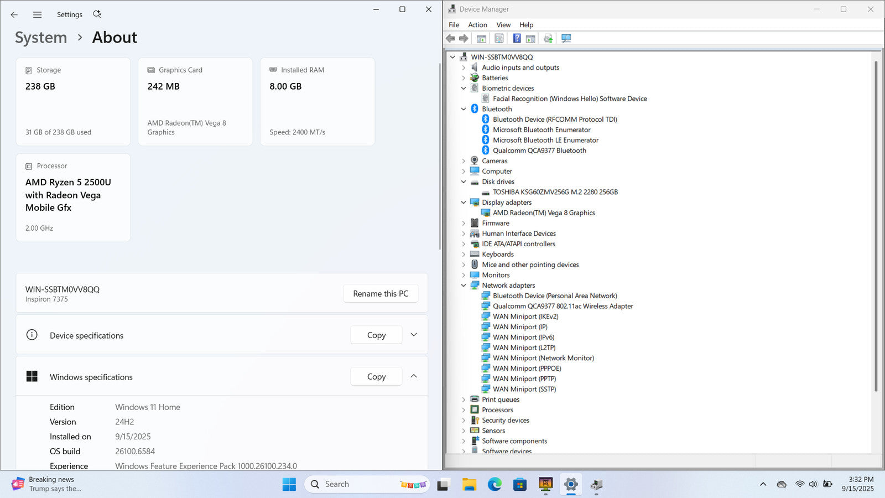Go back using the Settings back arrow
Viewport: 885px width, 498px height.
(14, 15)
